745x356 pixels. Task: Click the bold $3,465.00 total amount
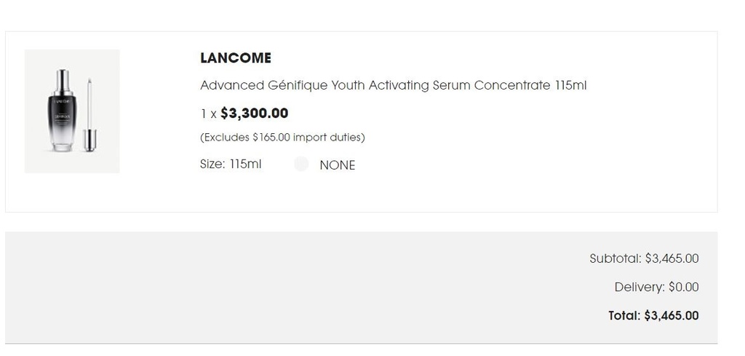coord(672,316)
